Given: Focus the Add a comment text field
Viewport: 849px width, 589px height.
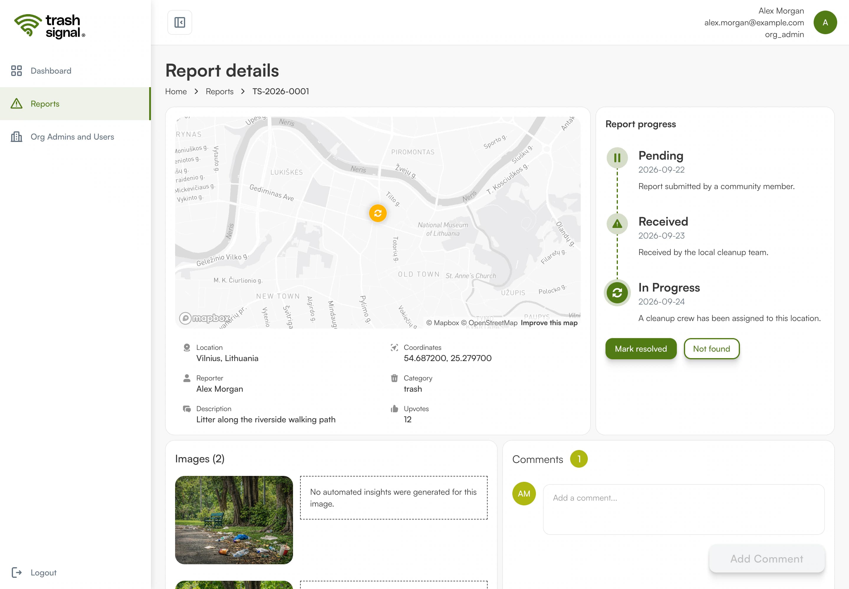Looking at the screenshot, I should (x=684, y=509).
